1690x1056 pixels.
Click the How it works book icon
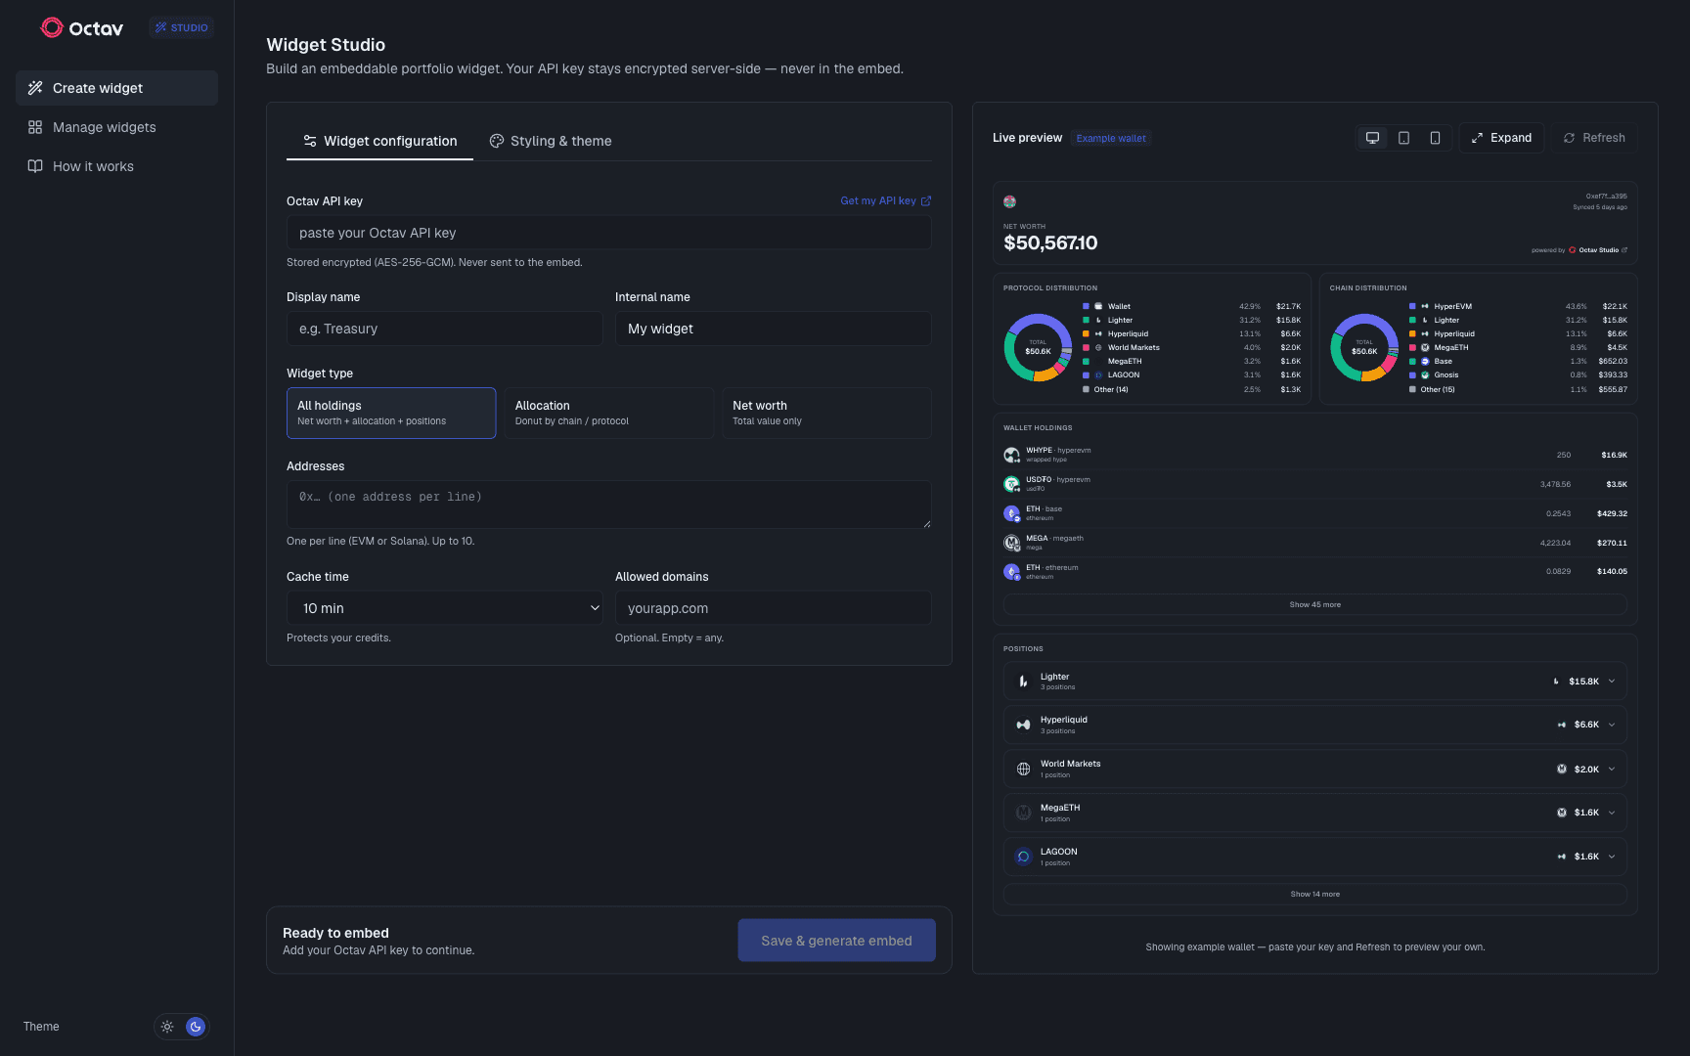tap(35, 166)
